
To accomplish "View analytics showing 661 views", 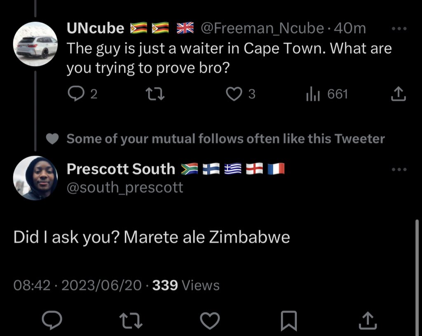I will click(x=327, y=94).
